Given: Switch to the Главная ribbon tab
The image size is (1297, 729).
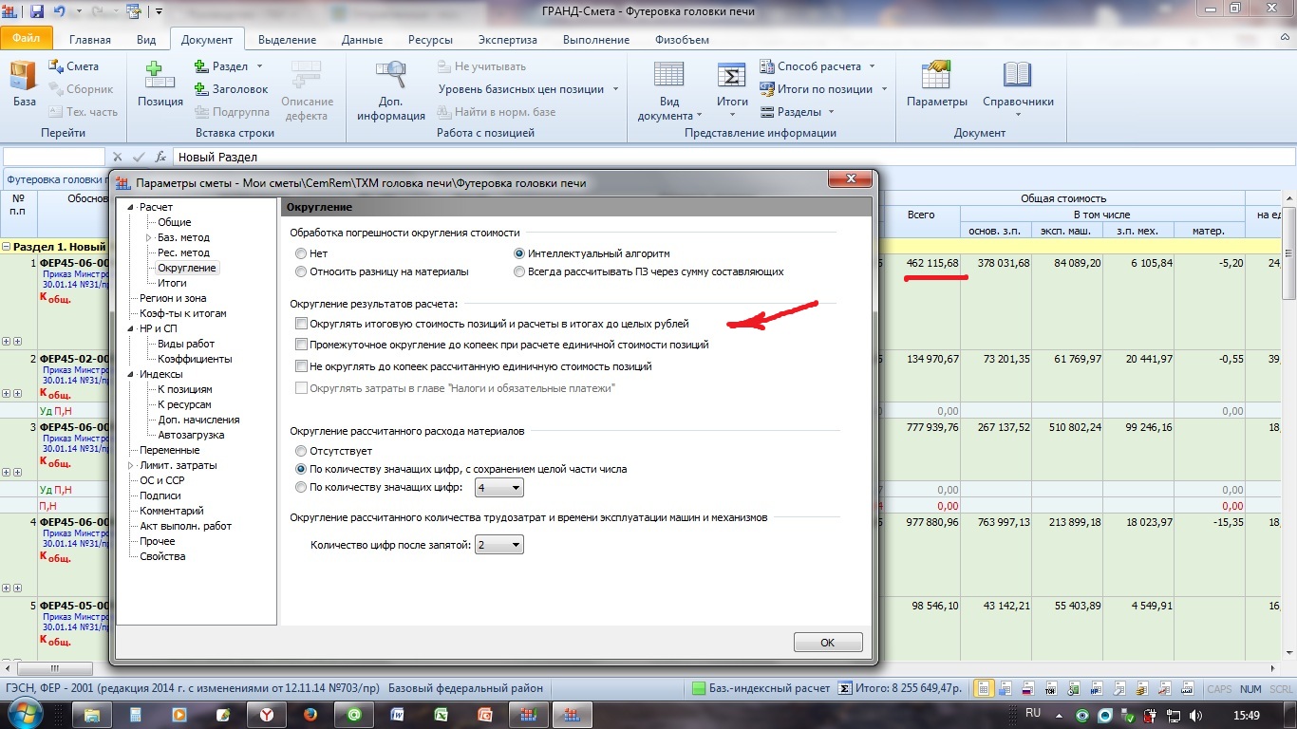Looking at the screenshot, I should [x=89, y=40].
